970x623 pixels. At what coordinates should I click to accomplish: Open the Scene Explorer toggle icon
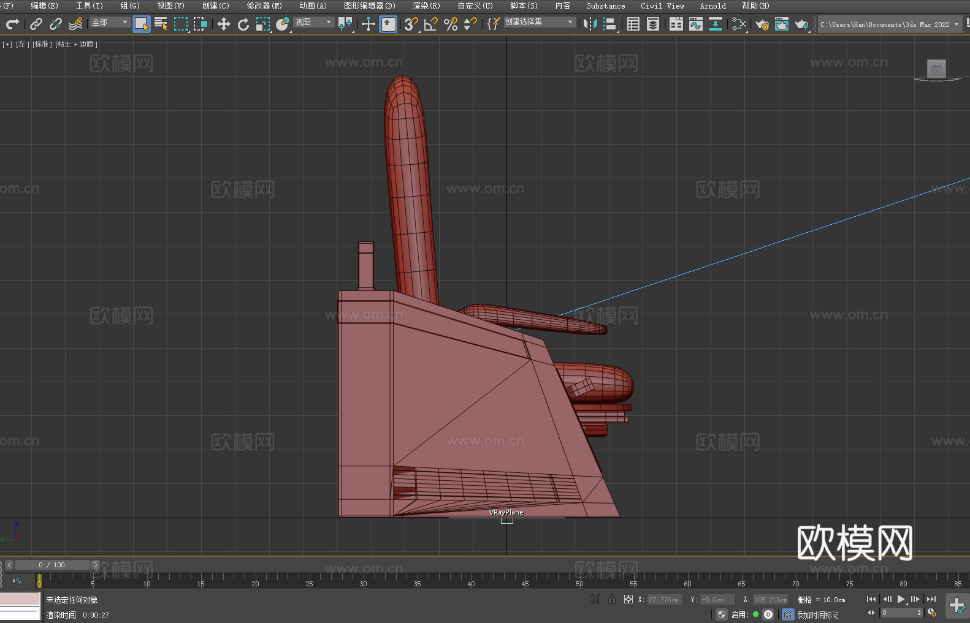pos(633,24)
